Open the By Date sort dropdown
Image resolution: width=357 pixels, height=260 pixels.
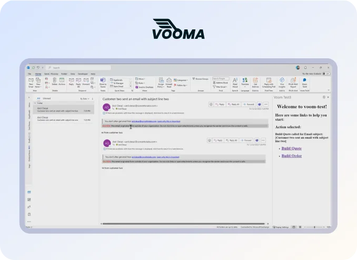(x=84, y=99)
